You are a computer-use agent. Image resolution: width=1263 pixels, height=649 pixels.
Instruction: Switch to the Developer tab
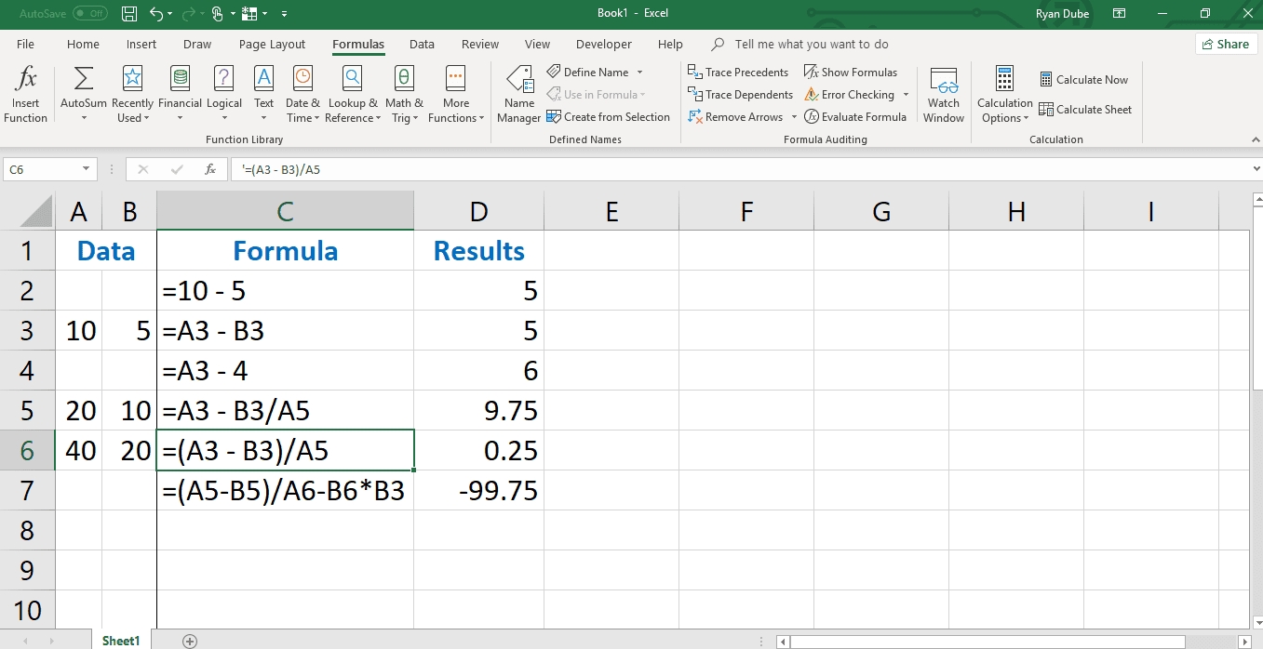pyautogui.click(x=605, y=44)
